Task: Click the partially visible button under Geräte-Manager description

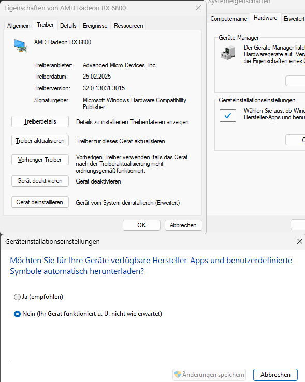Action: click(295, 81)
